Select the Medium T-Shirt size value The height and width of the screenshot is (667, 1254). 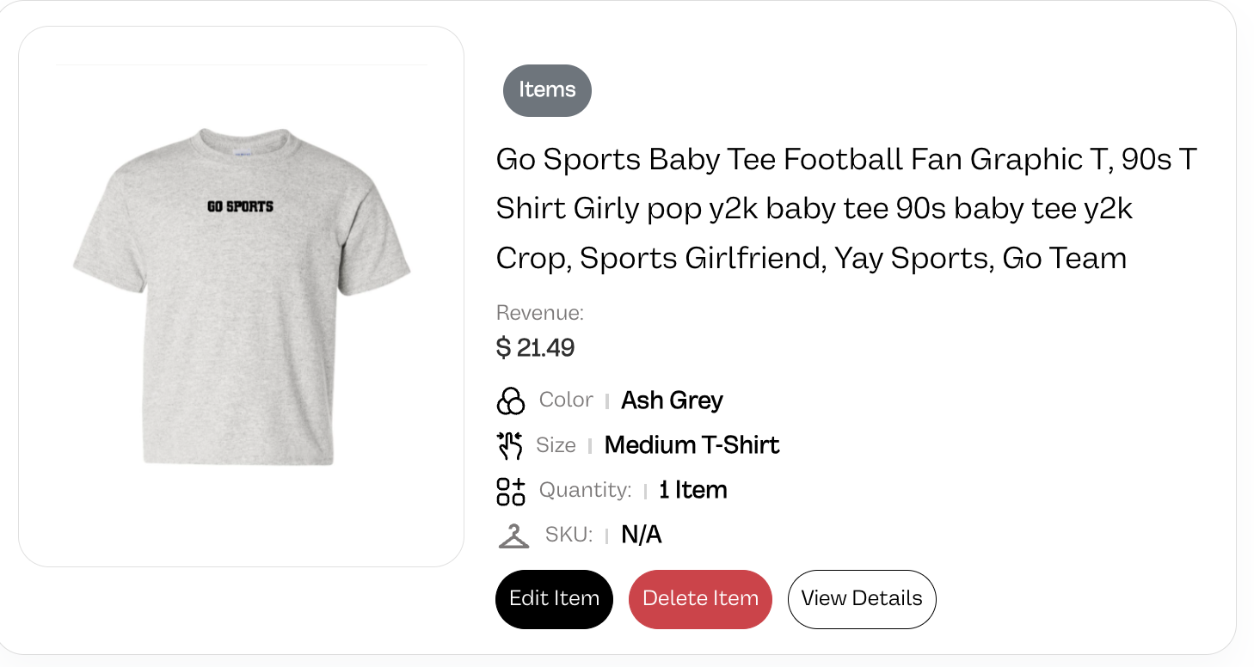[x=692, y=445]
